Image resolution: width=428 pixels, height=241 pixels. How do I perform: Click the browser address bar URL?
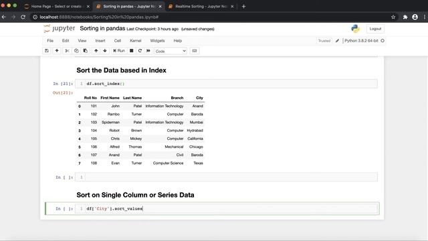click(x=99, y=17)
